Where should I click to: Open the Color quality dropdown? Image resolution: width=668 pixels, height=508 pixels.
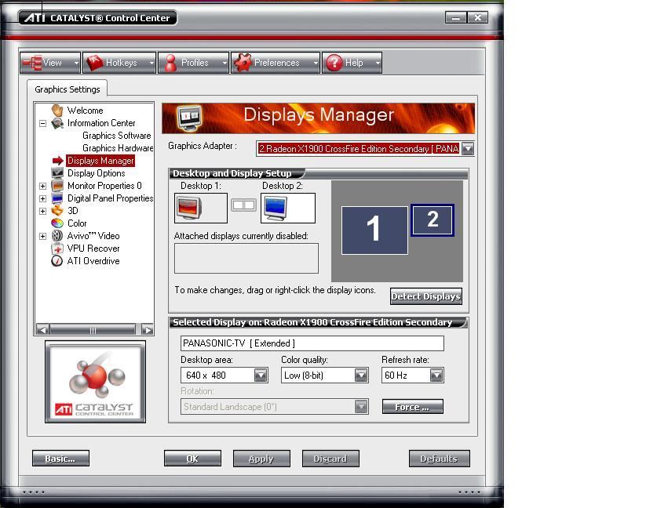[x=361, y=376]
